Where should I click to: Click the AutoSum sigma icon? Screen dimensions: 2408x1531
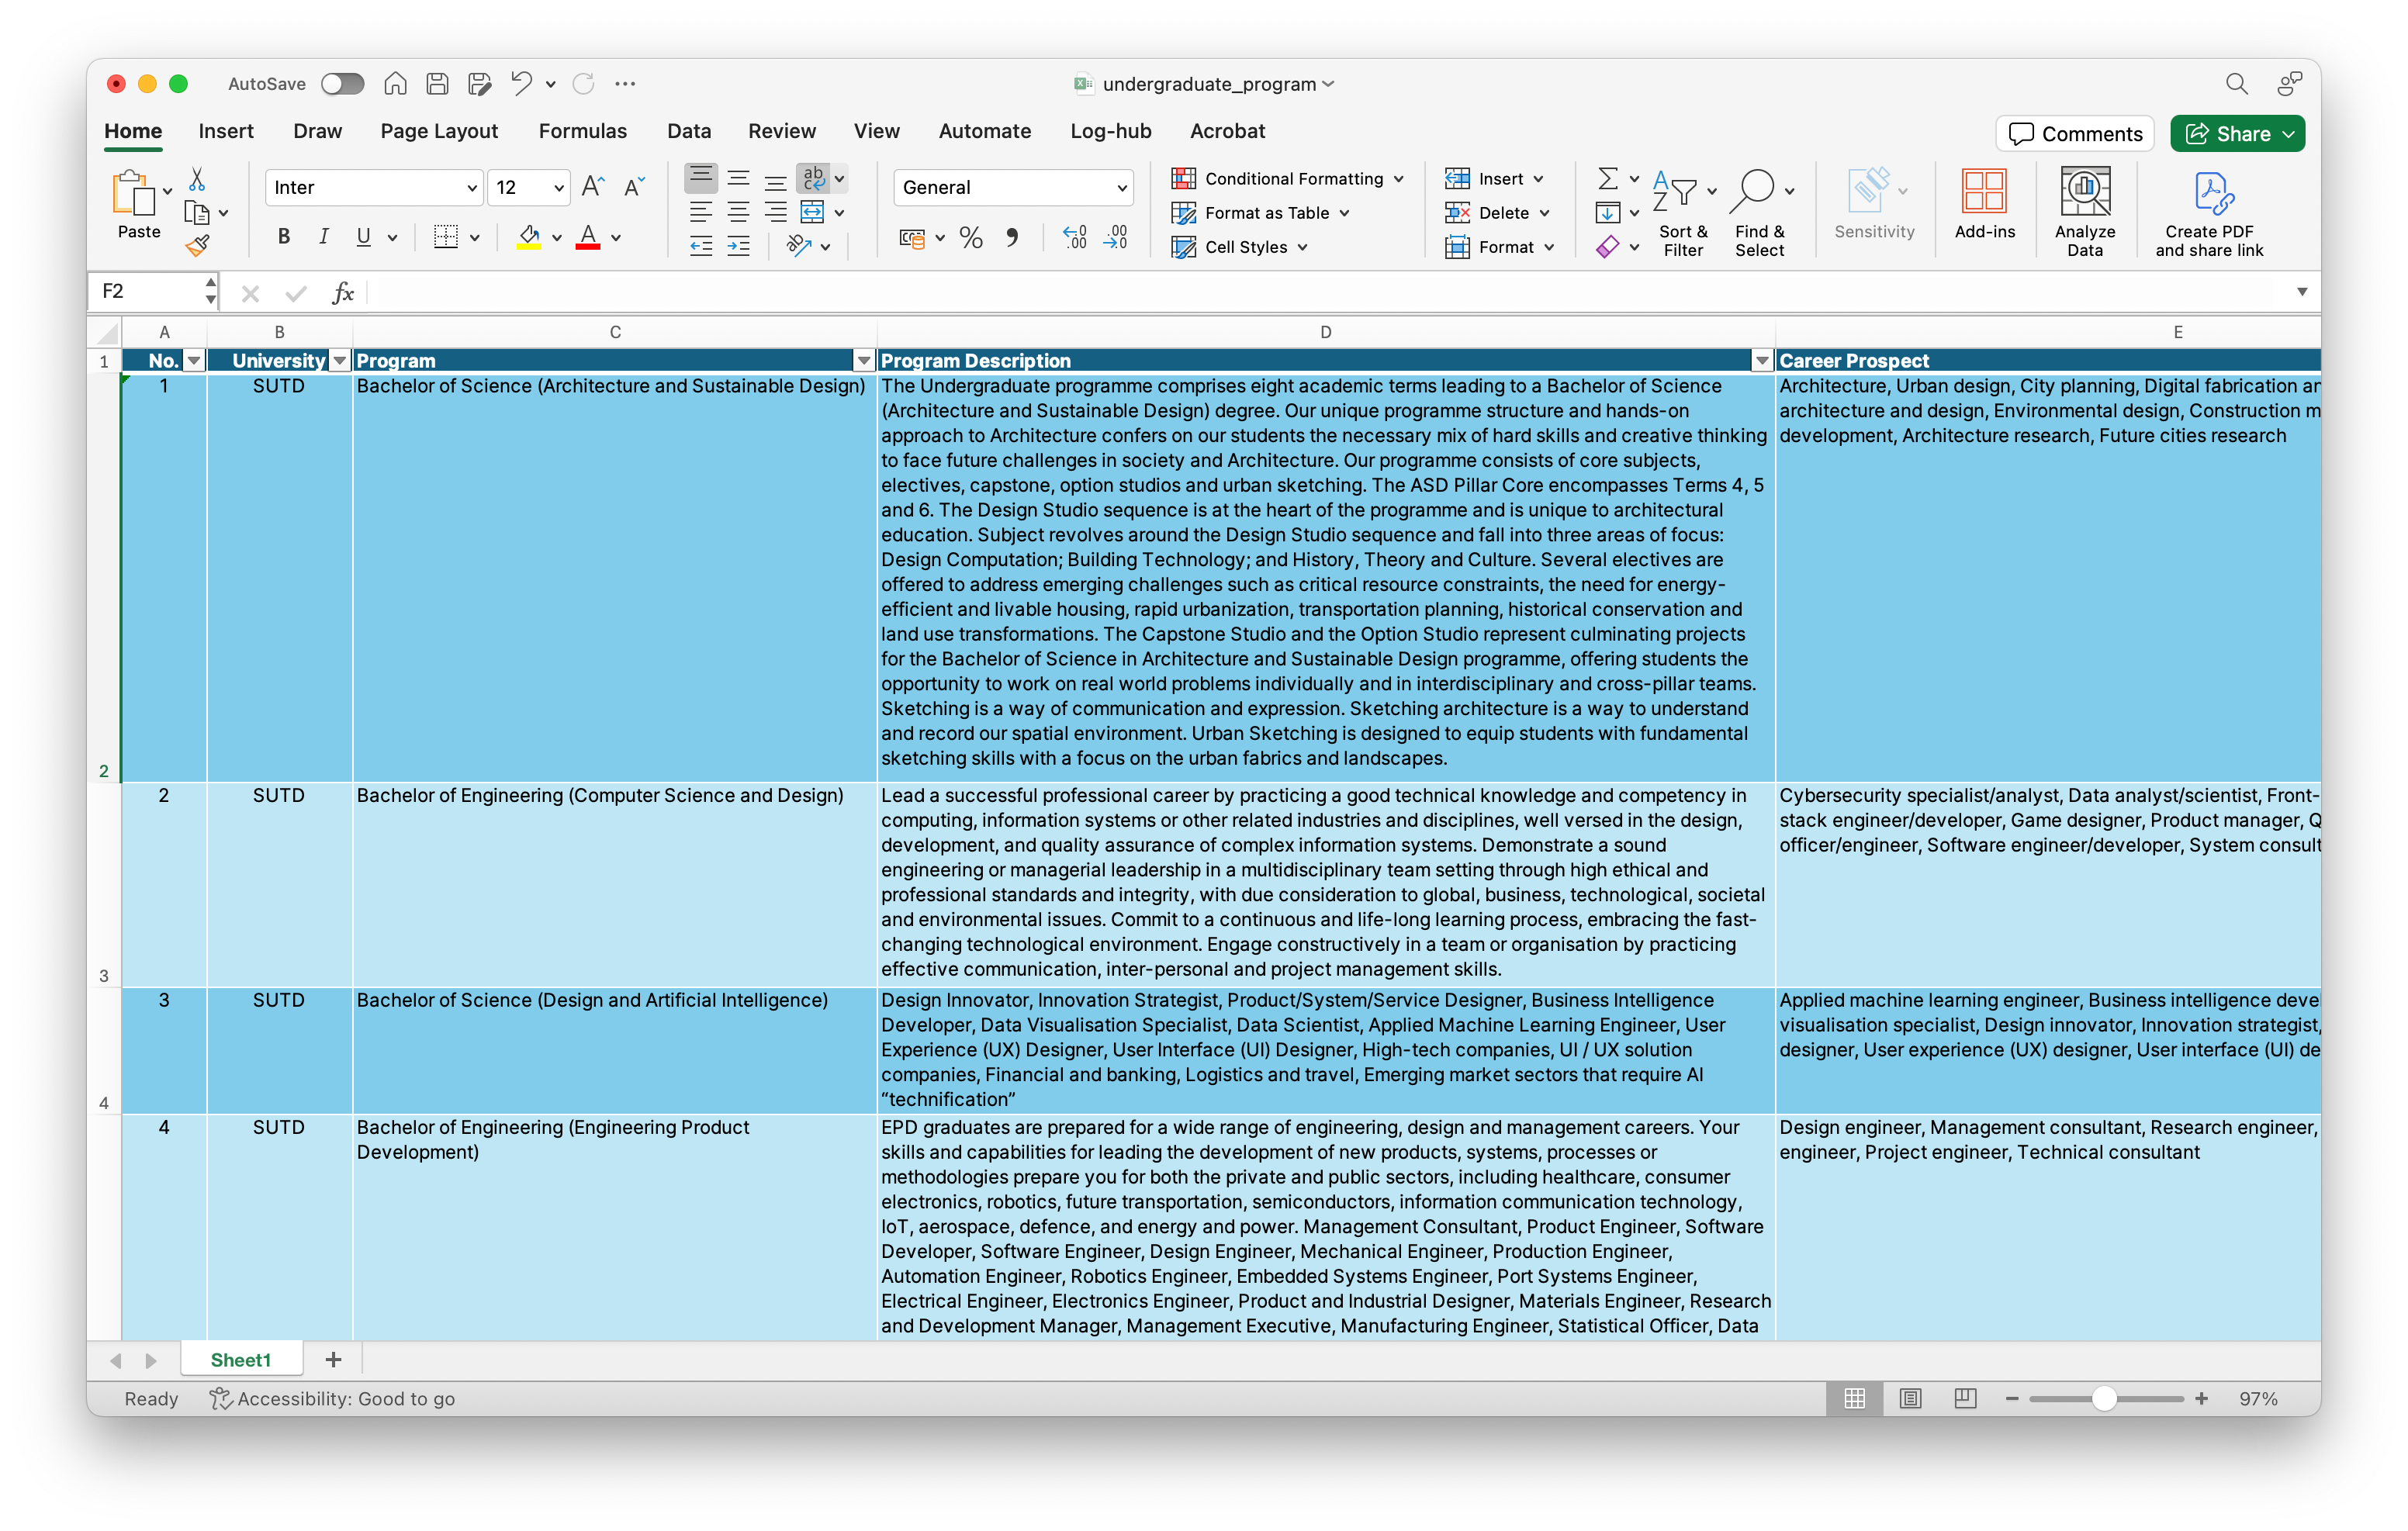[1607, 179]
